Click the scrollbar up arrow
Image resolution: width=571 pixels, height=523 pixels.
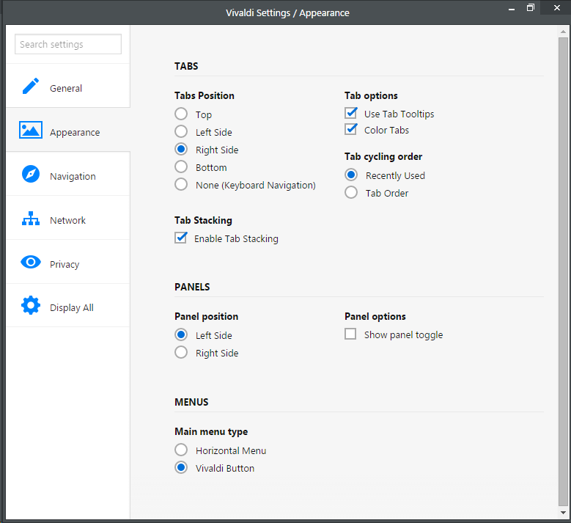[564, 32]
